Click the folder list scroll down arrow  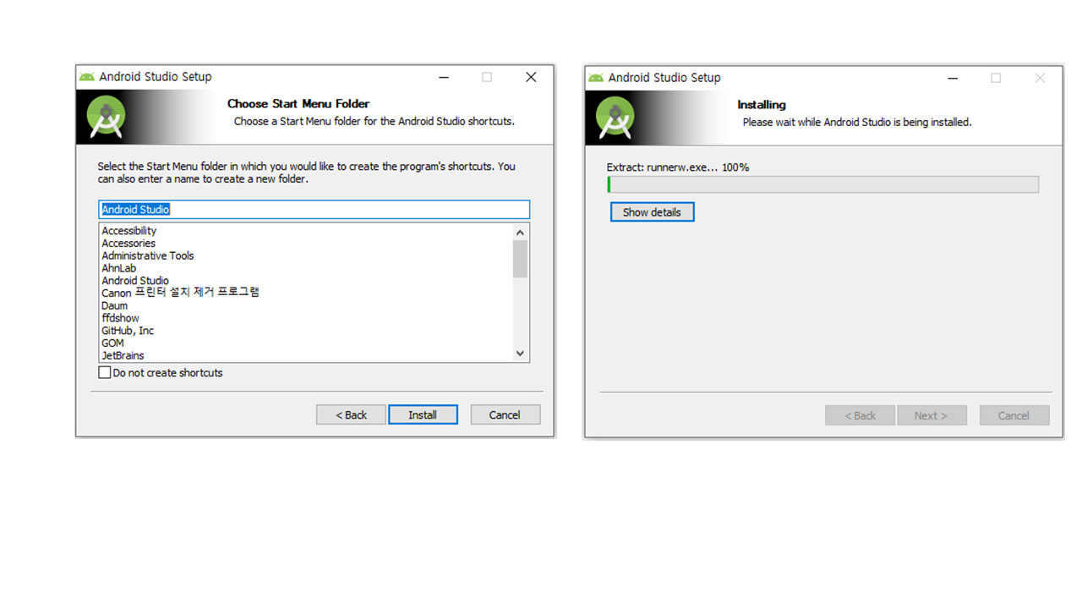coord(520,354)
